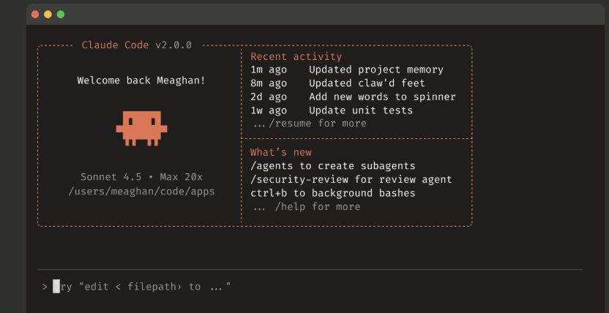609x313 pixels.
Task: Select the 'Claude Code' title text
Action: [115, 45]
